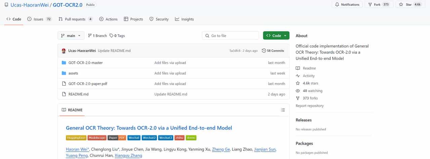Click the README title heading link
This screenshot has width=430, height=159.
click(x=149, y=128)
